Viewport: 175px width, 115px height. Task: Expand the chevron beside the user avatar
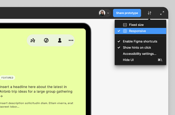tap(108, 13)
